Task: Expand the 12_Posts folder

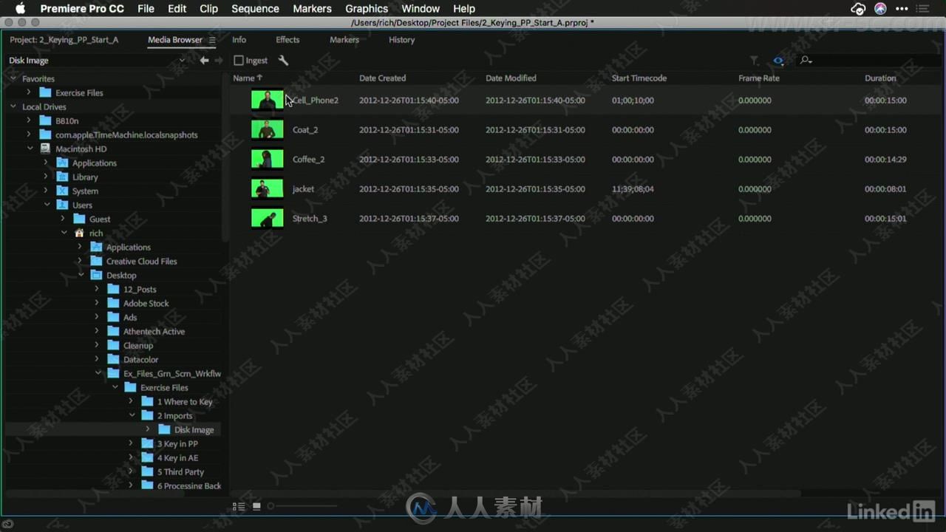Action: [x=97, y=289]
